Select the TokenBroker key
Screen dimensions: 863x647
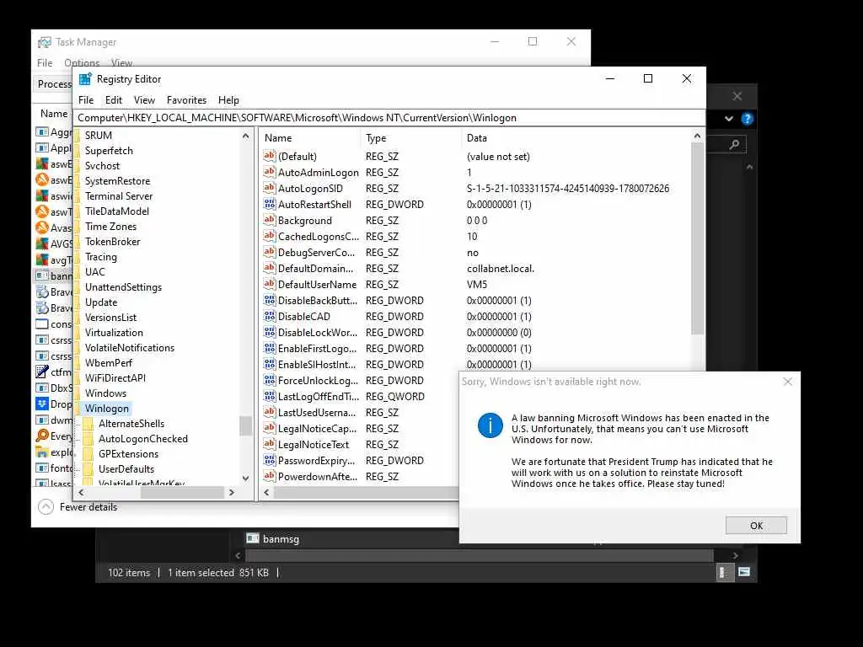click(112, 242)
